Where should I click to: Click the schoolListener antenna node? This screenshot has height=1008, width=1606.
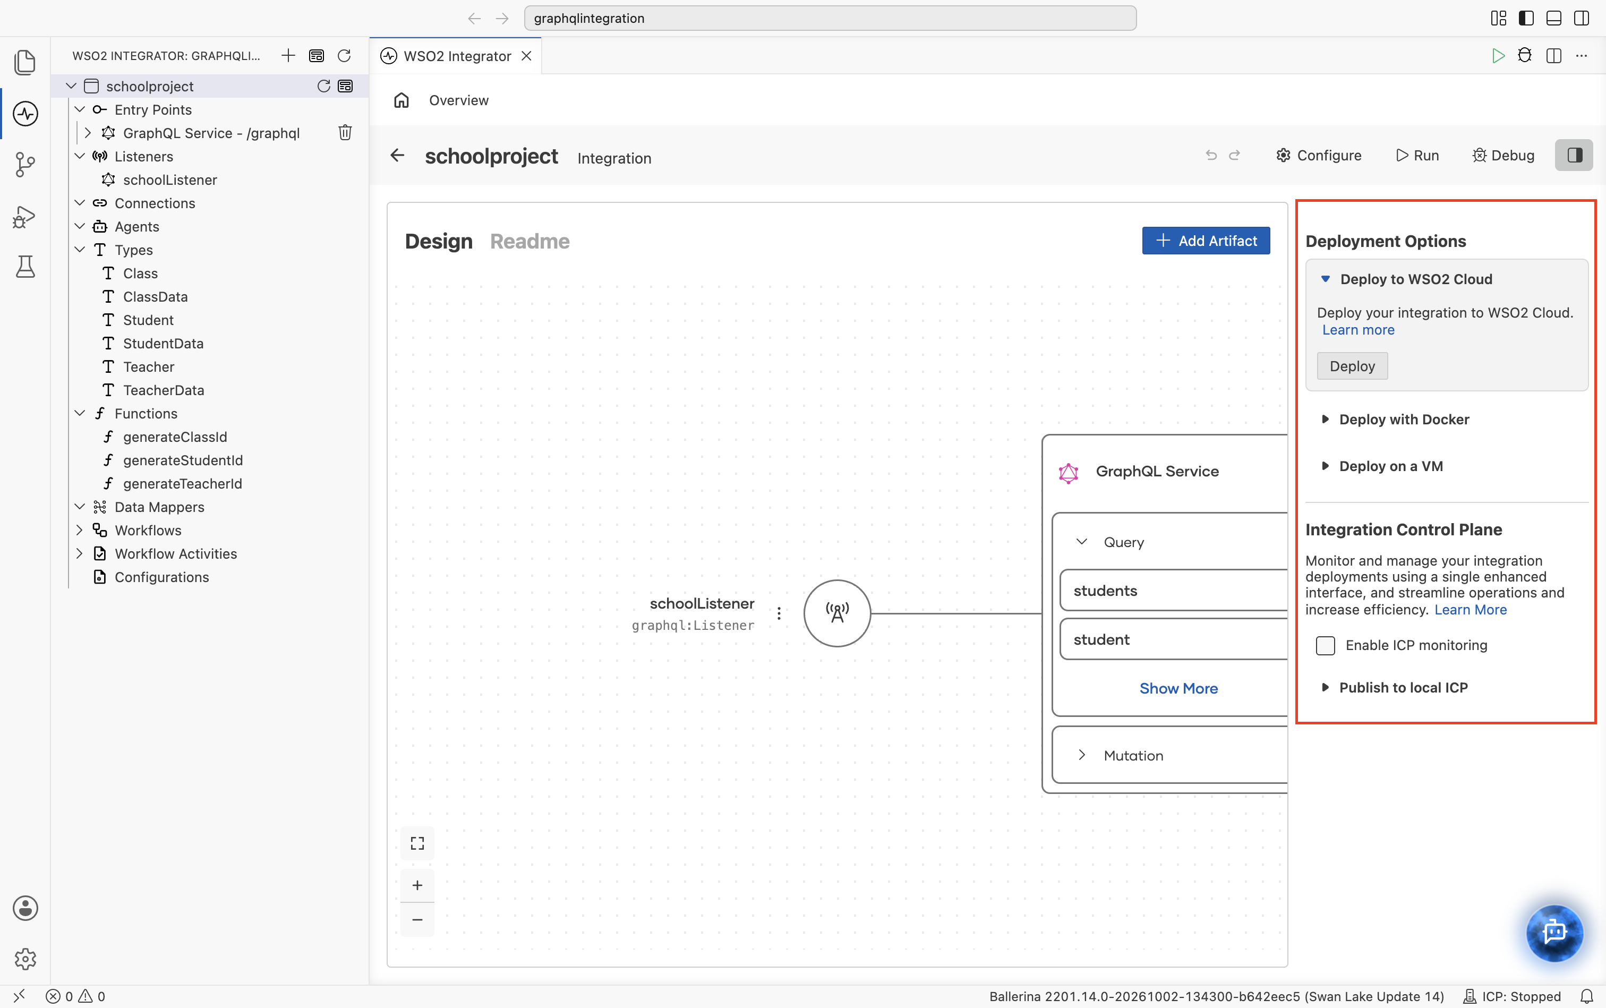(x=838, y=613)
